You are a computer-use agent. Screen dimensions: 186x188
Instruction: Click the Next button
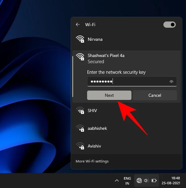click(109, 95)
